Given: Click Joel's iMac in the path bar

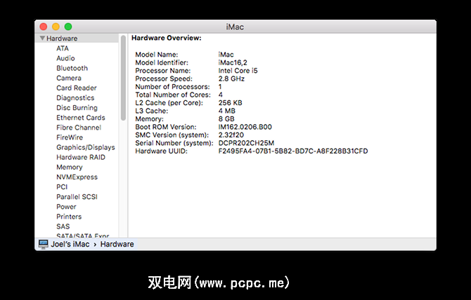Looking at the screenshot, I should 70,244.
